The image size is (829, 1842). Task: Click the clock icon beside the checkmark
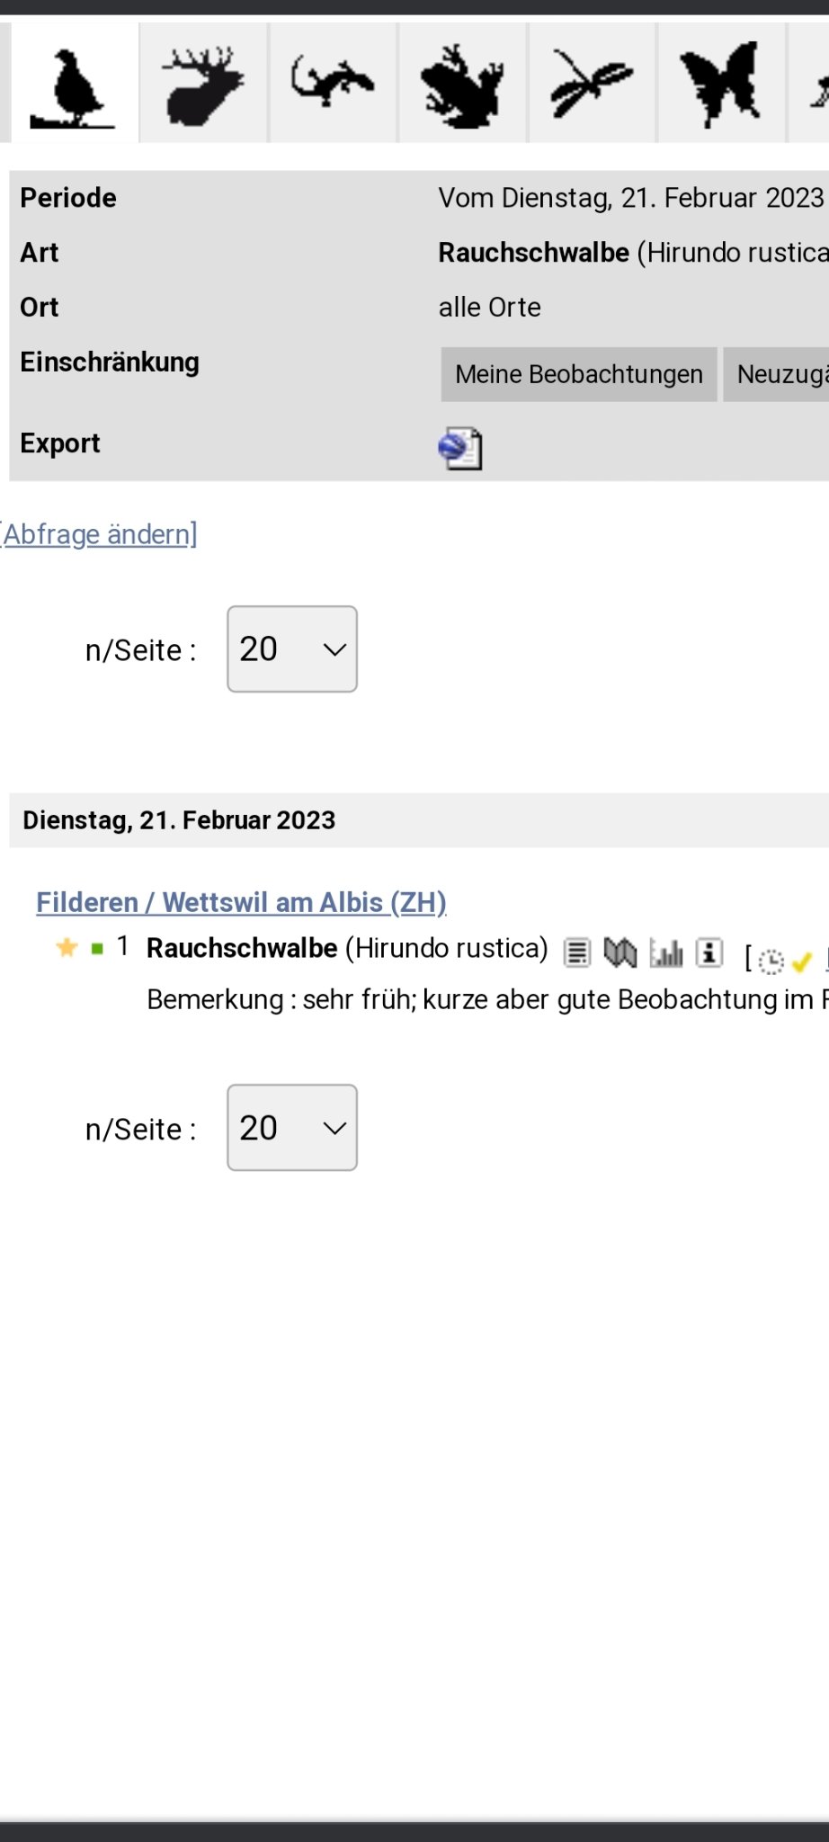771,961
